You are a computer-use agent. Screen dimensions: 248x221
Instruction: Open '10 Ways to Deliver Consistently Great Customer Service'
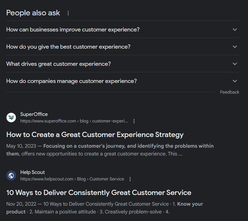(x=99, y=193)
